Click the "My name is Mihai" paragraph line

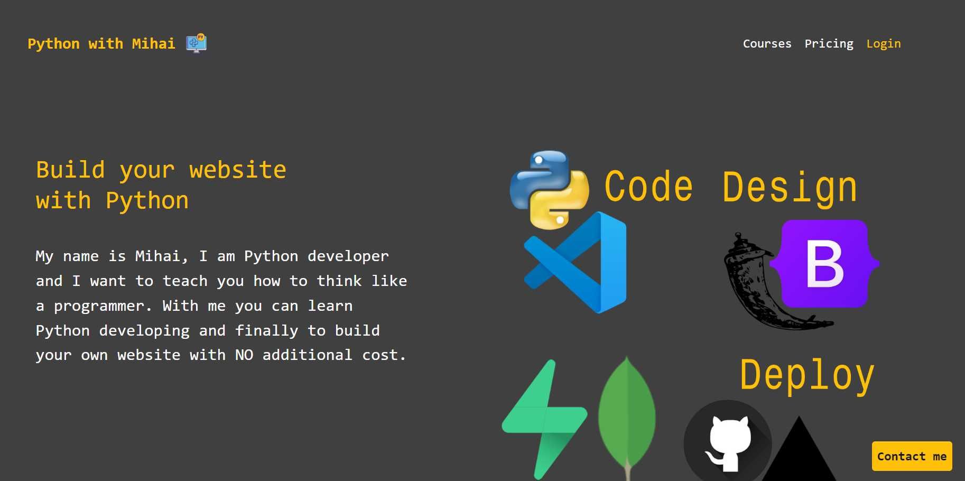point(212,256)
